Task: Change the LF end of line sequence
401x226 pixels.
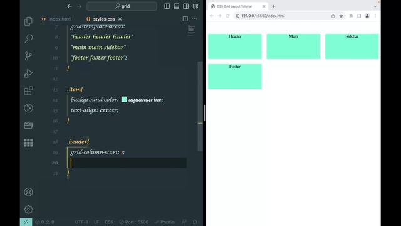Action: 96,222
